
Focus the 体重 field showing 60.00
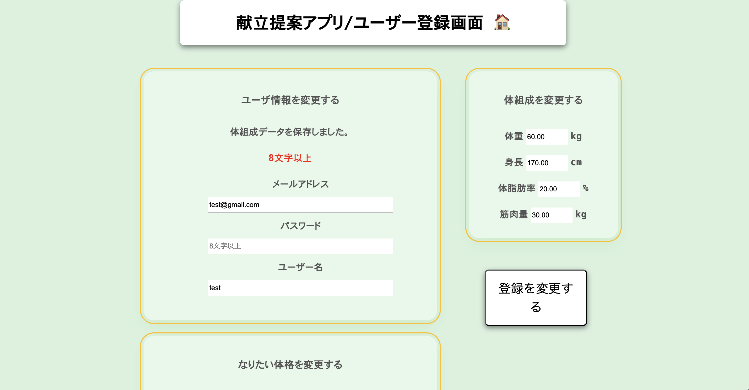(547, 137)
